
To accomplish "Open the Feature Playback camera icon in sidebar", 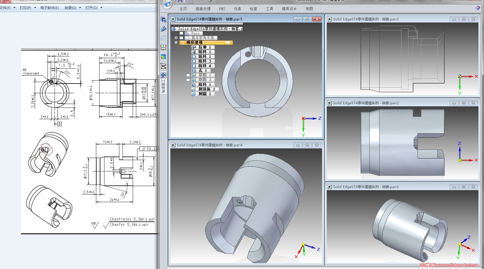I will tap(163, 66).
